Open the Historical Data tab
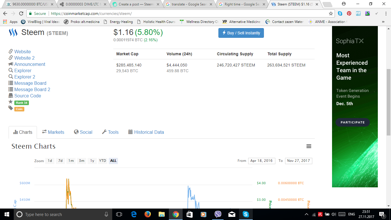 [x=146, y=132]
